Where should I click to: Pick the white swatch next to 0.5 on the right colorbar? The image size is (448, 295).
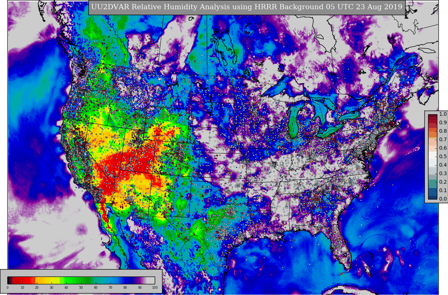433,155
